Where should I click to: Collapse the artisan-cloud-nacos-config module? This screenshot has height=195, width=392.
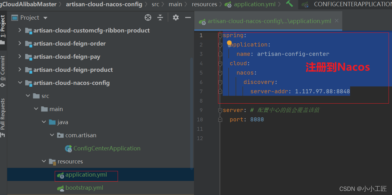(20, 83)
